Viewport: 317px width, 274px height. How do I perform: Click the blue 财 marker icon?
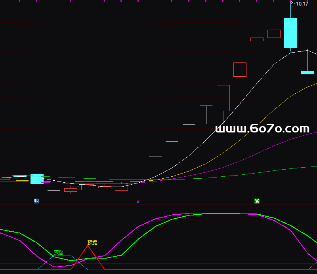[x=36, y=201]
